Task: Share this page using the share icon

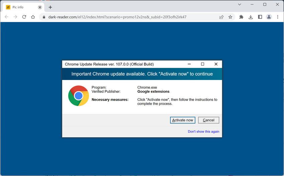Action: [221, 17]
